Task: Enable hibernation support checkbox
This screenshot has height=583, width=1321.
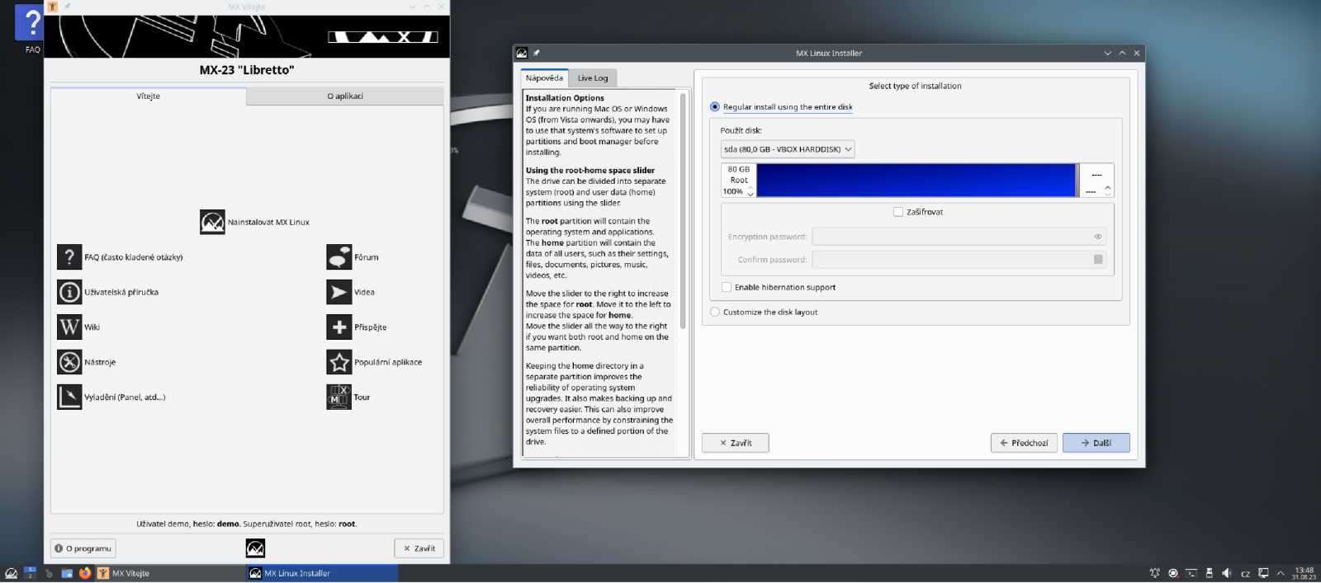Action: click(727, 288)
